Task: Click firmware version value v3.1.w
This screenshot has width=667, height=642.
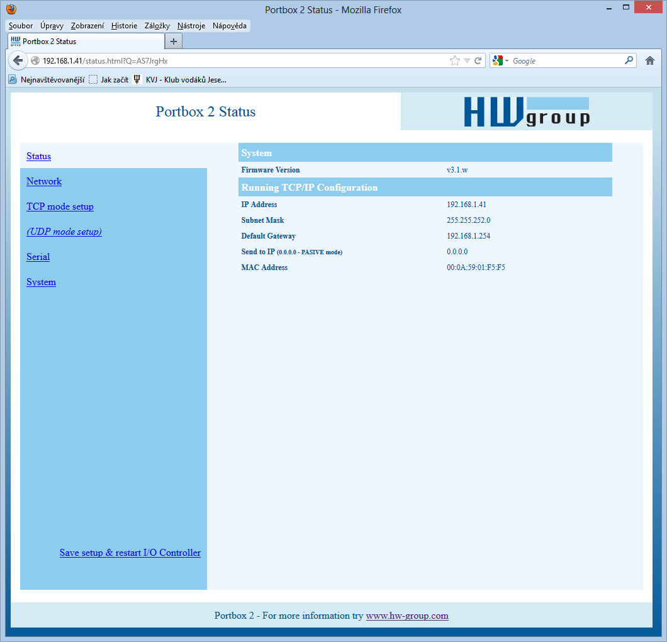Action: tap(457, 170)
